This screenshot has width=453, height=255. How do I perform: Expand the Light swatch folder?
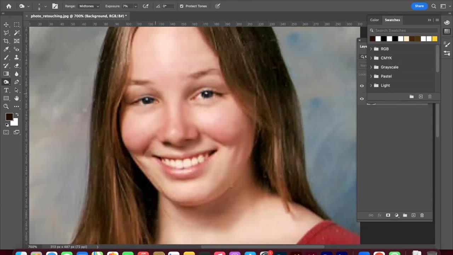point(371,85)
